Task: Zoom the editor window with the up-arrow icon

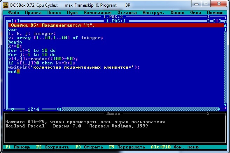Action: click(x=217, y=21)
